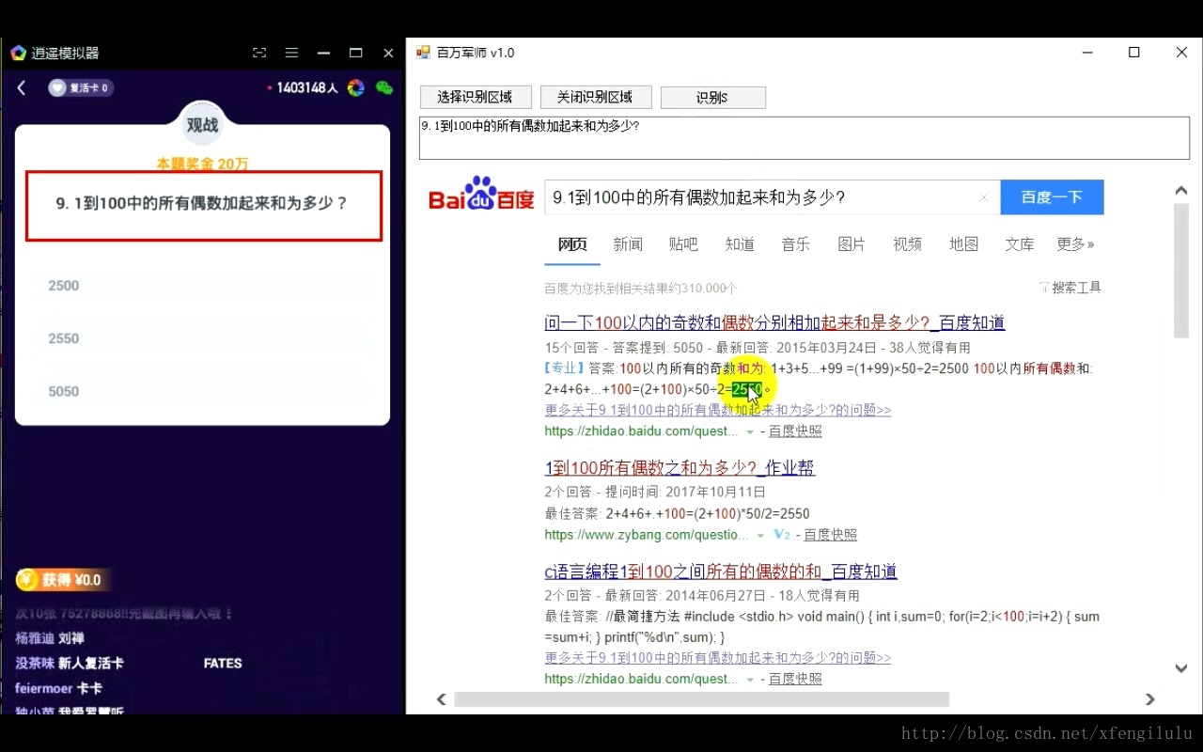Clear the Baidu search box with the X
The image size is (1203, 752).
(983, 197)
